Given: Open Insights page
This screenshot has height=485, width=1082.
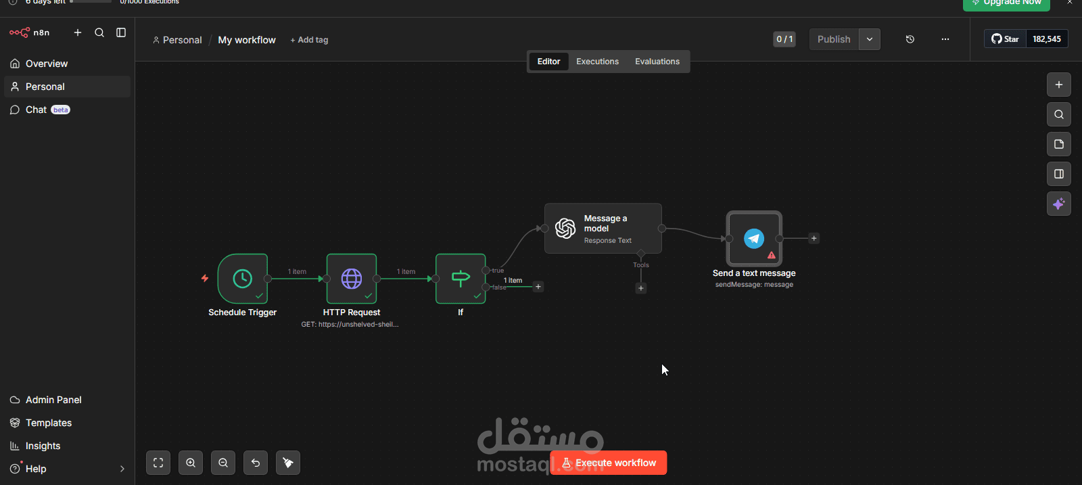Looking at the screenshot, I should pyautogui.click(x=67, y=446).
